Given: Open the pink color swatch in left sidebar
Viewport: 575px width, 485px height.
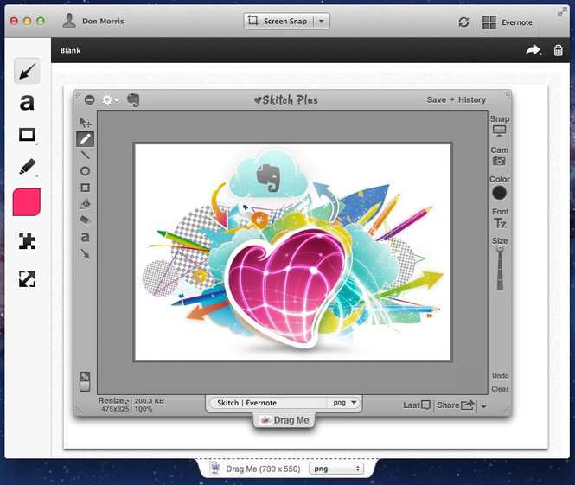Looking at the screenshot, I should point(27,202).
